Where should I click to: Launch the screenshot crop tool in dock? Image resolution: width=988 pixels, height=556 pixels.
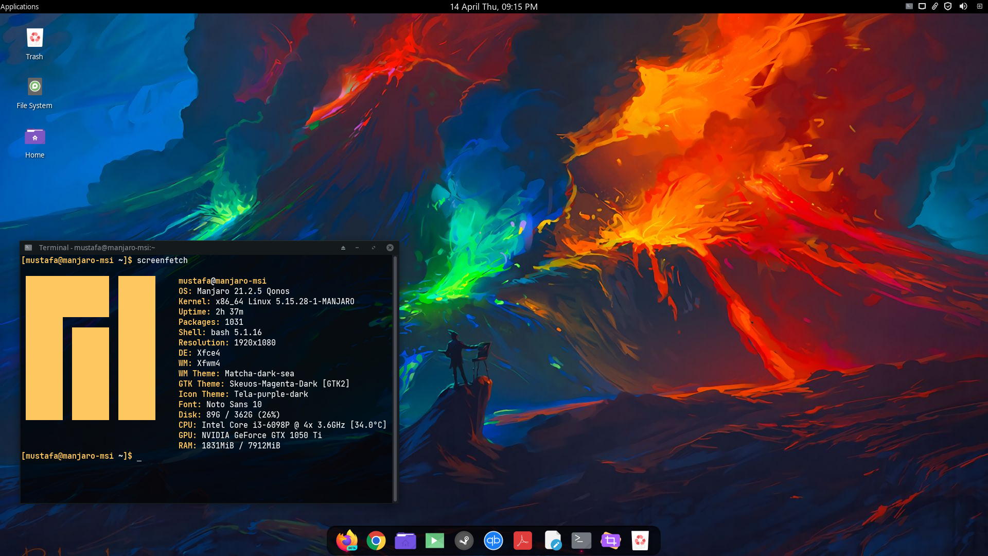tap(611, 541)
